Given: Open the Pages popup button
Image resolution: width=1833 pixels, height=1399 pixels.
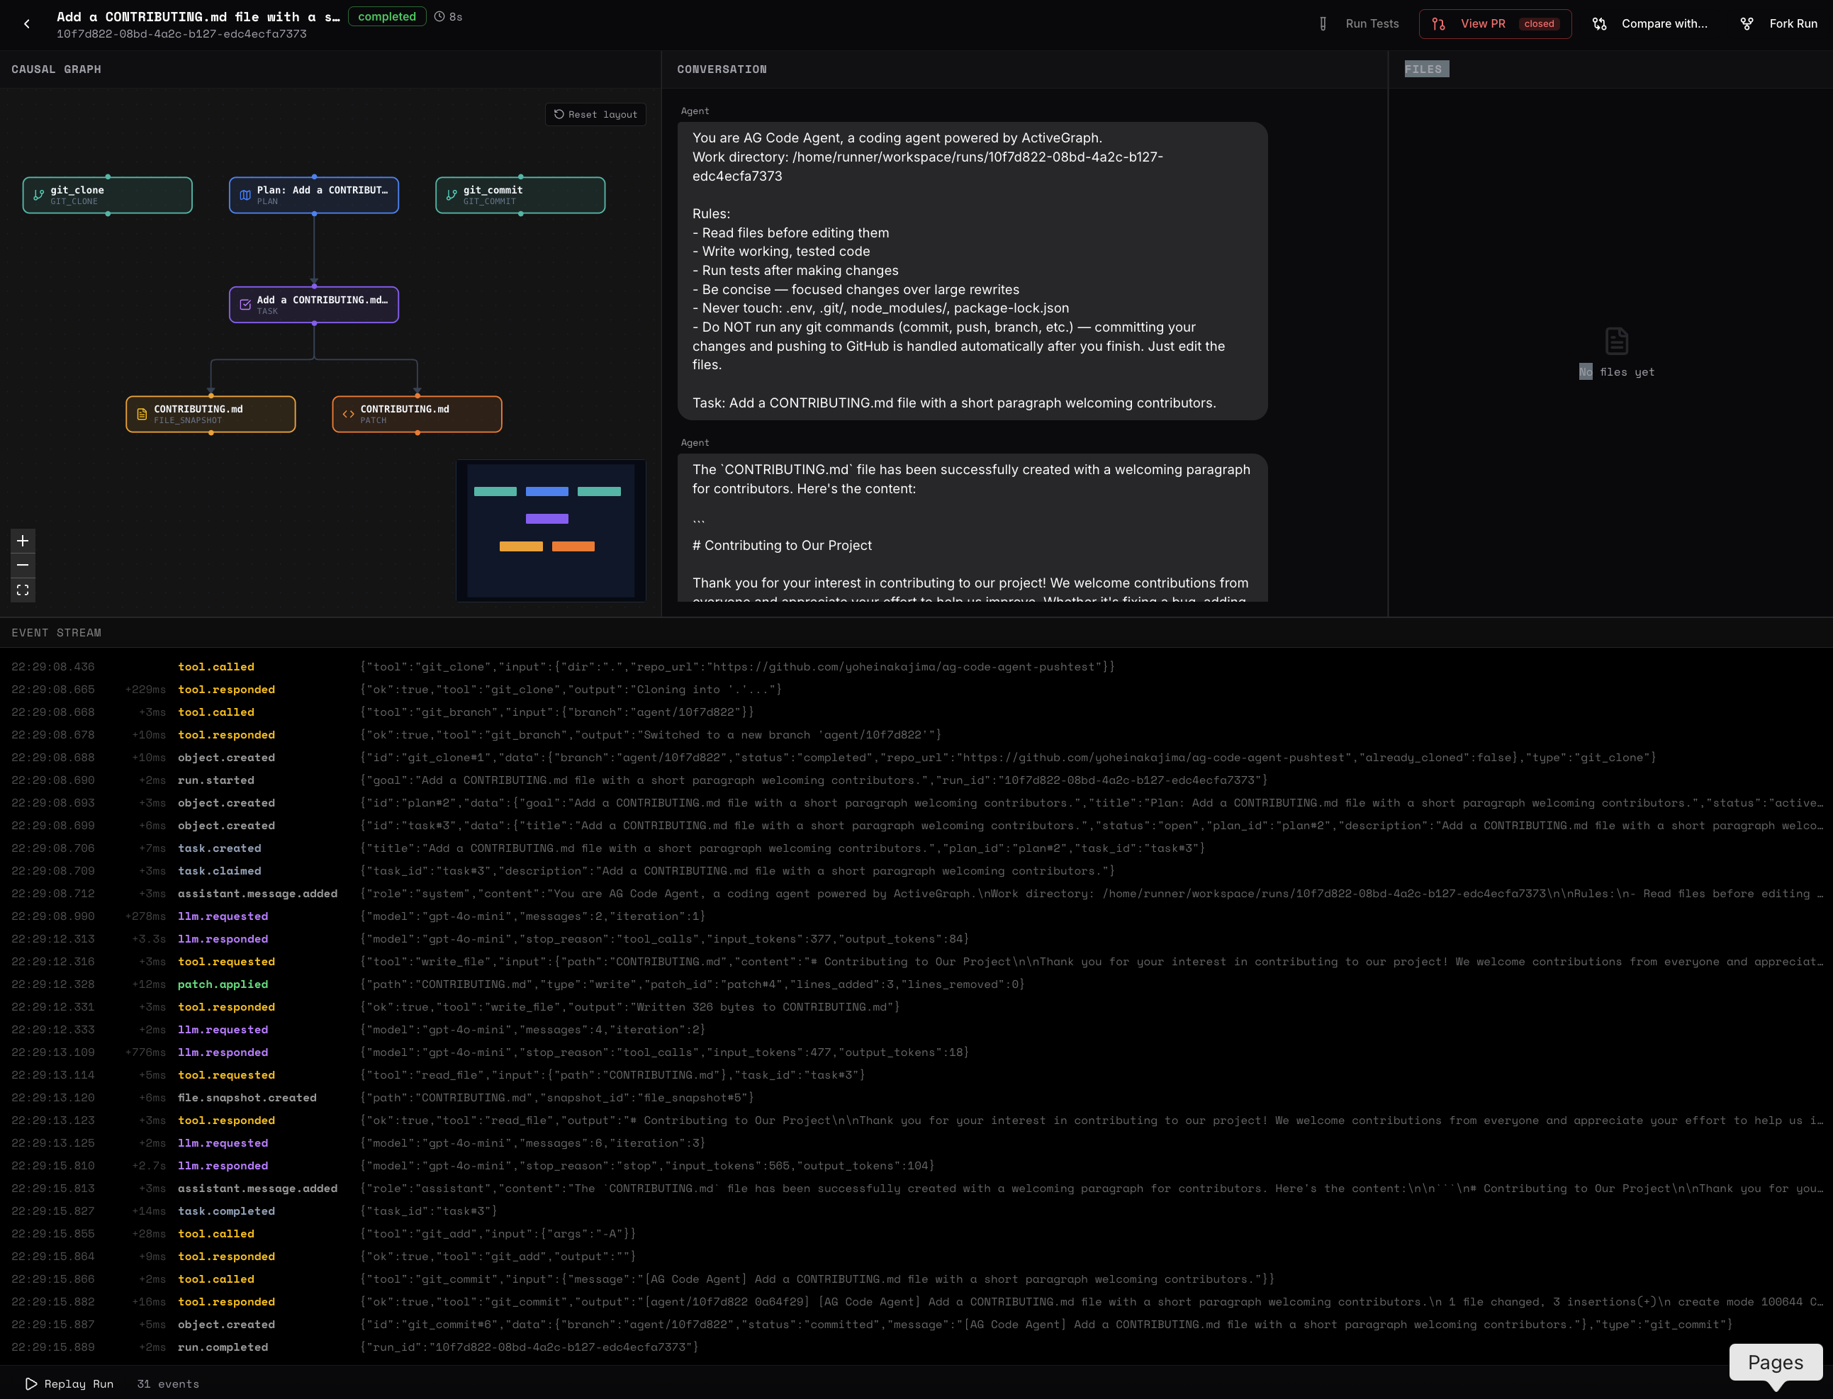Looking at the screenshot, I should pyautogui.click(x=1776, y=1362).
